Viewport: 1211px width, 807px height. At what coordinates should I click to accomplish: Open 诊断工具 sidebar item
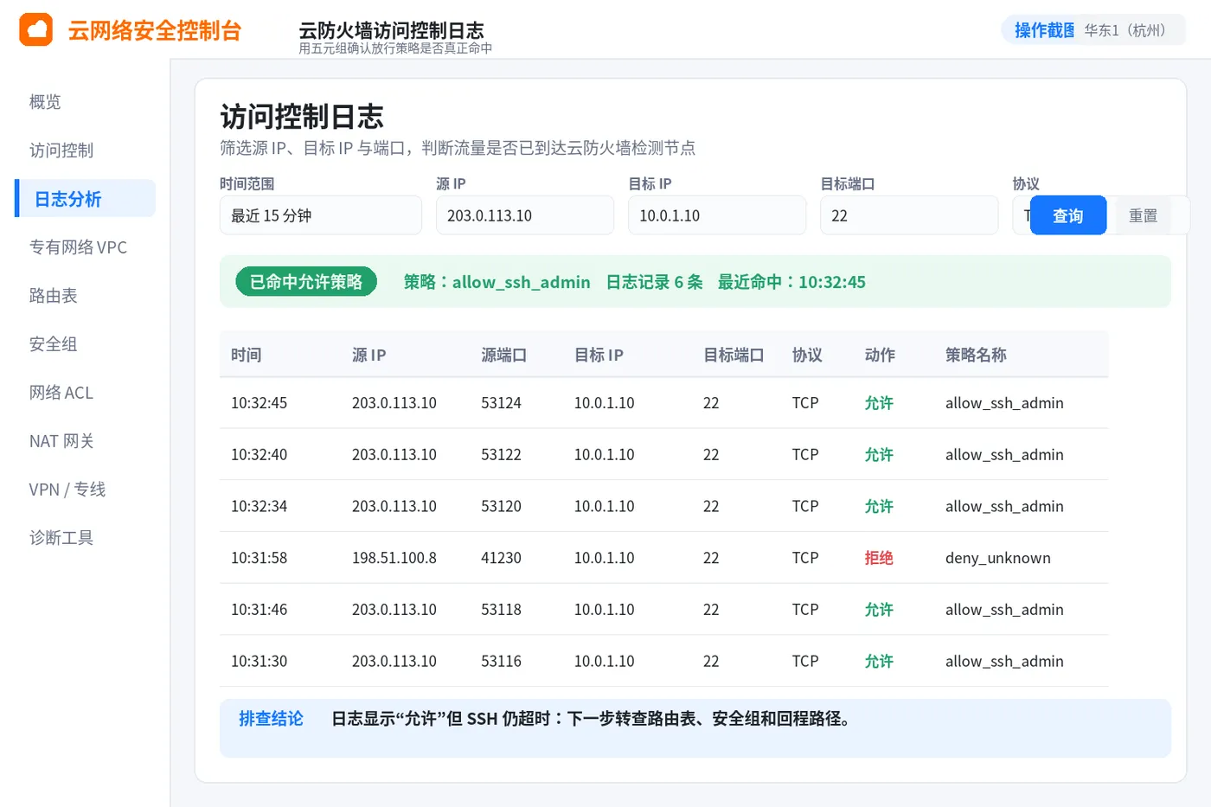pyautogui.click(x=61, y=538)
